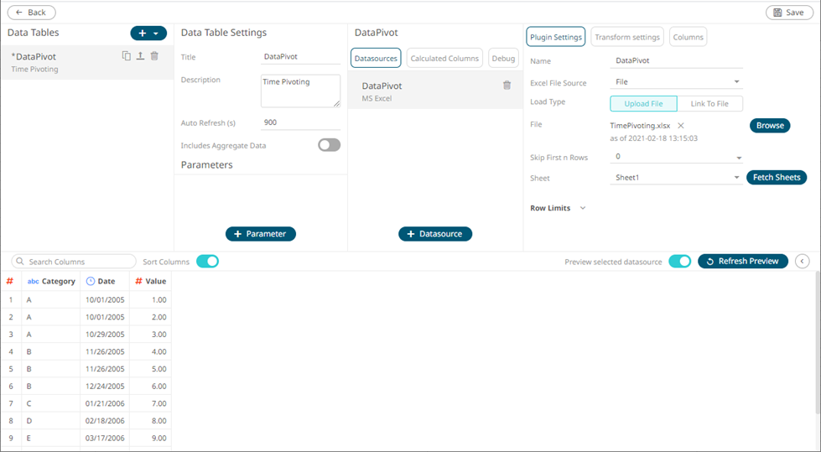Disable the Sort Columns toggle
Image resolution: width=821 pixels, height=452 pixels.
pos(207,262)
